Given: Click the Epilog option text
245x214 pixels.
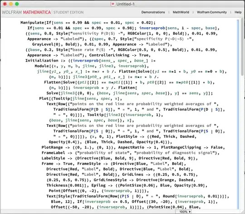Looking at the screenshot, I should click(98, 185).
